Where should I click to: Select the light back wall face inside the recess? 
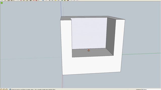coord(89,33)
